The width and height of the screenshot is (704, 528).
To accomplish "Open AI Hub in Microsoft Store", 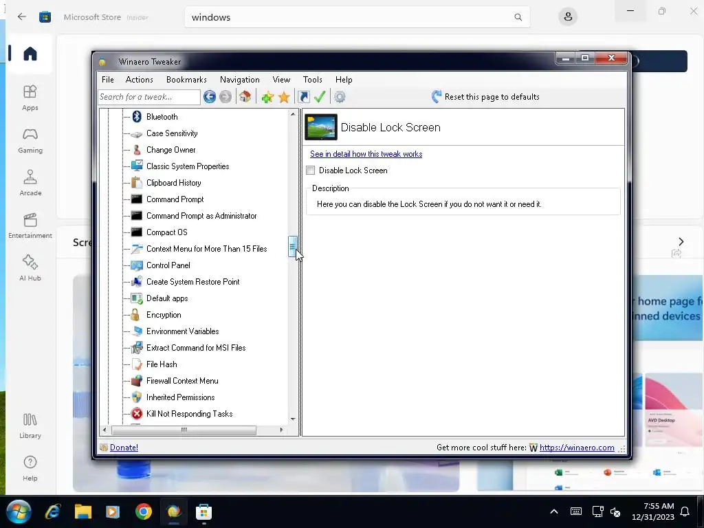I will (30, 269).
